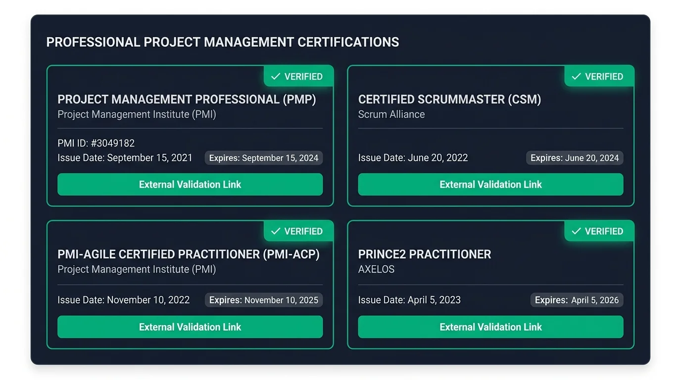681x380 pixels.
Task: Click Issue Date: April 5, 2023
Action: coord(409,300)
